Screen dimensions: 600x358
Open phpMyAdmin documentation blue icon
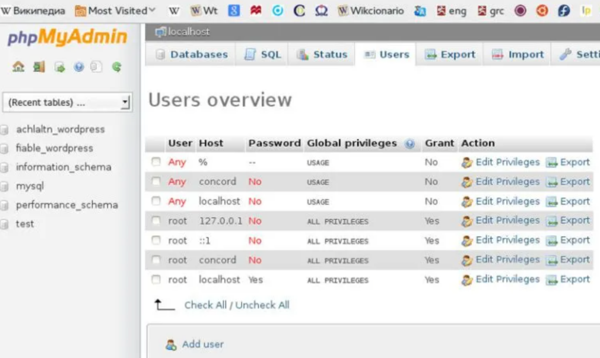coord(79,67)
